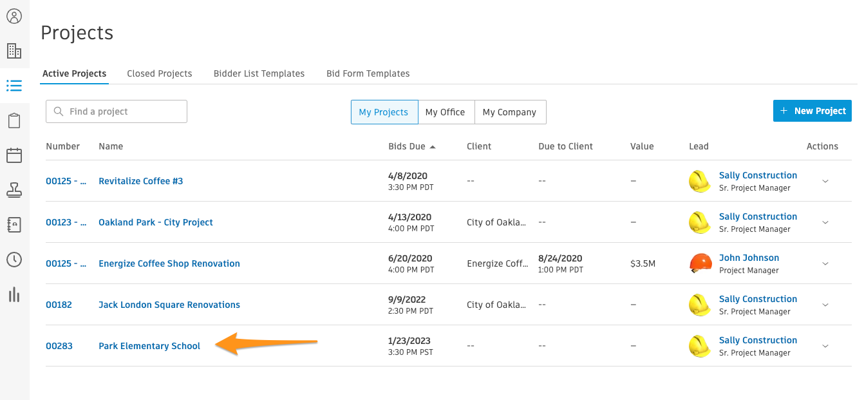Screen dimensions: 864x400
Task: Open Sally Construction lead in Park Elementary row
Action: coord(758,340)
